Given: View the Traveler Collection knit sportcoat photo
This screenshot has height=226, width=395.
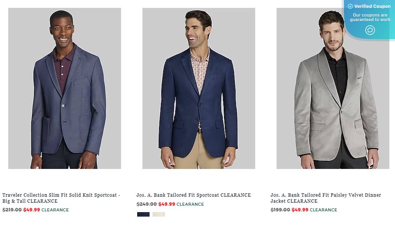Looking at the screenshot, I should (x=65, y=89).
